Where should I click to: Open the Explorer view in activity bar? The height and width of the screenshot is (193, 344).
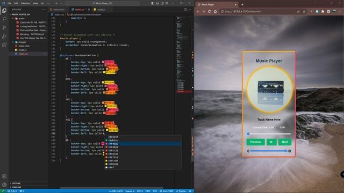click(x=4, y=10)
